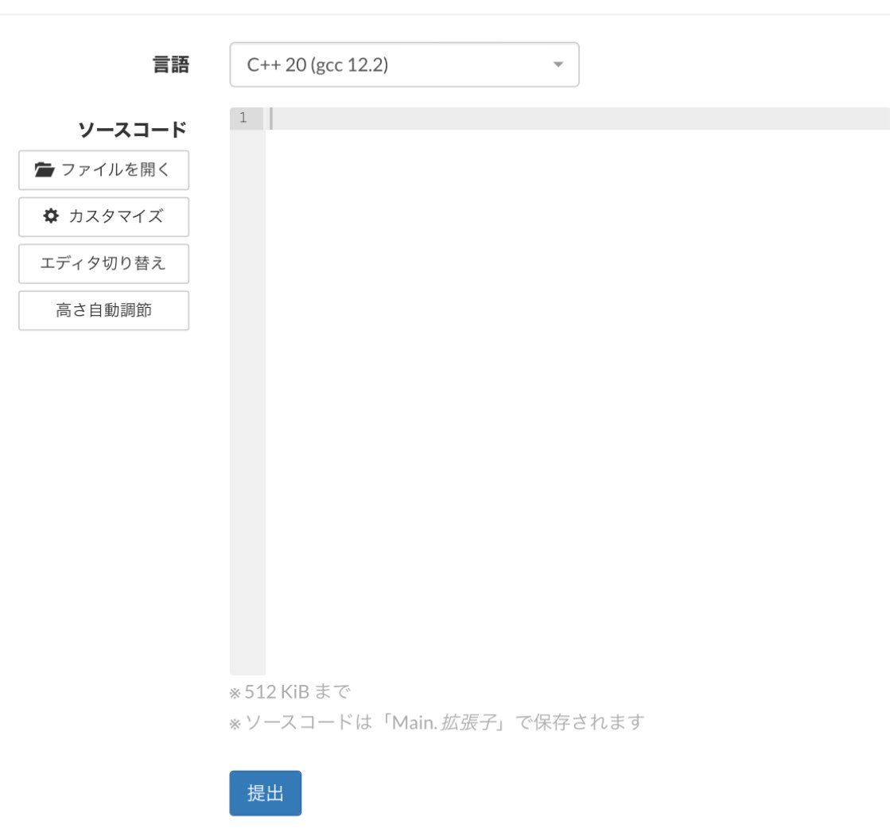Image resolution: width=890 pixels, height=840 pixels.
Task: Click the 言語 label
Action: [x=170, y=64]
